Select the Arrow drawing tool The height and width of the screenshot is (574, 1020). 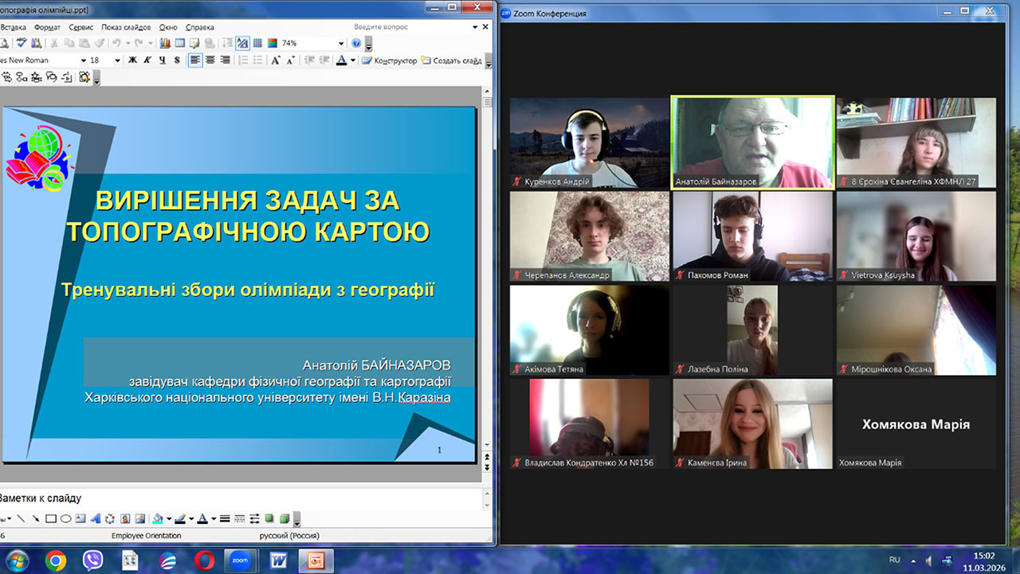point(35,519)
